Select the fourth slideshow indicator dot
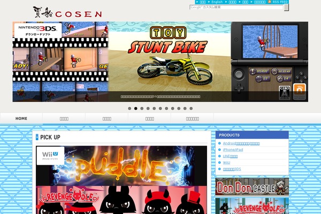The height and width of the screenshot is (214, 321). click(148, 108)
